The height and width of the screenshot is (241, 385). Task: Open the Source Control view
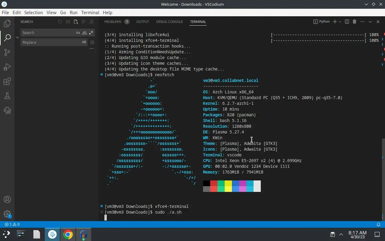[x=7, y=52]
